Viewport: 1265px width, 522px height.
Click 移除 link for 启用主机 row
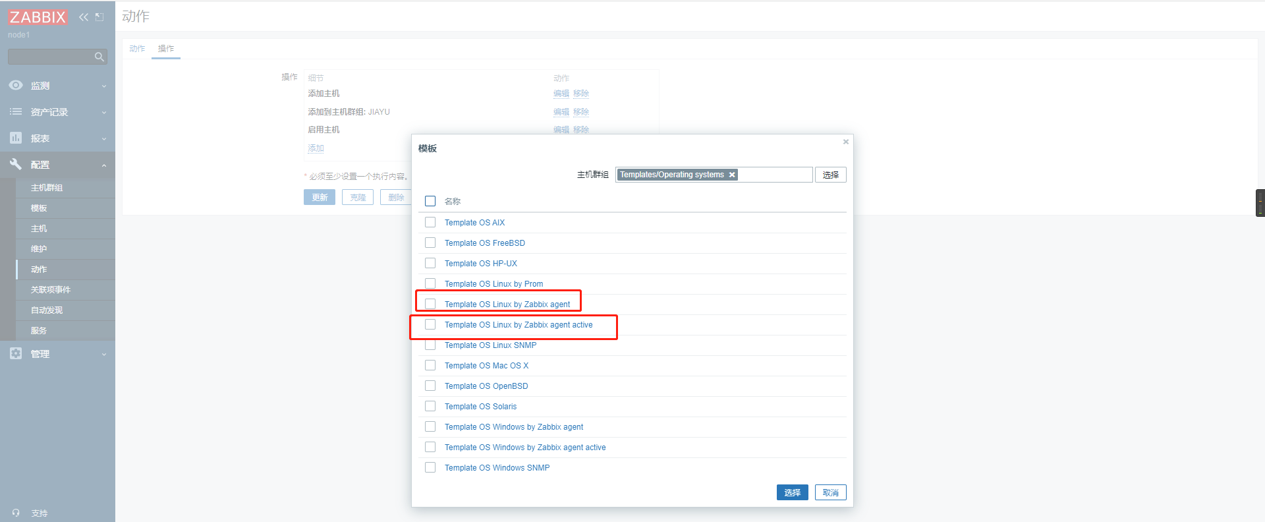[581, 130]
